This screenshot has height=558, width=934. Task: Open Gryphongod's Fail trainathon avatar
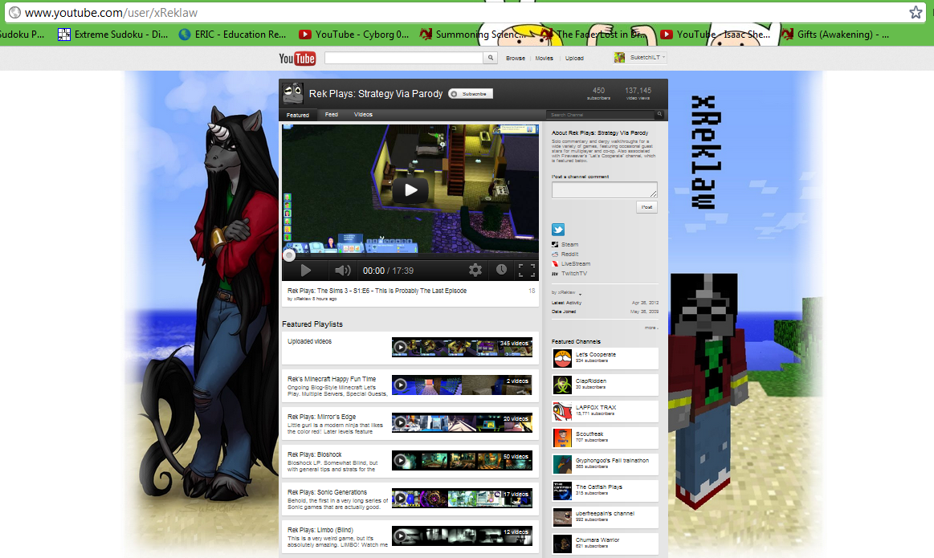pyautogui.click(x=561, y=464)
